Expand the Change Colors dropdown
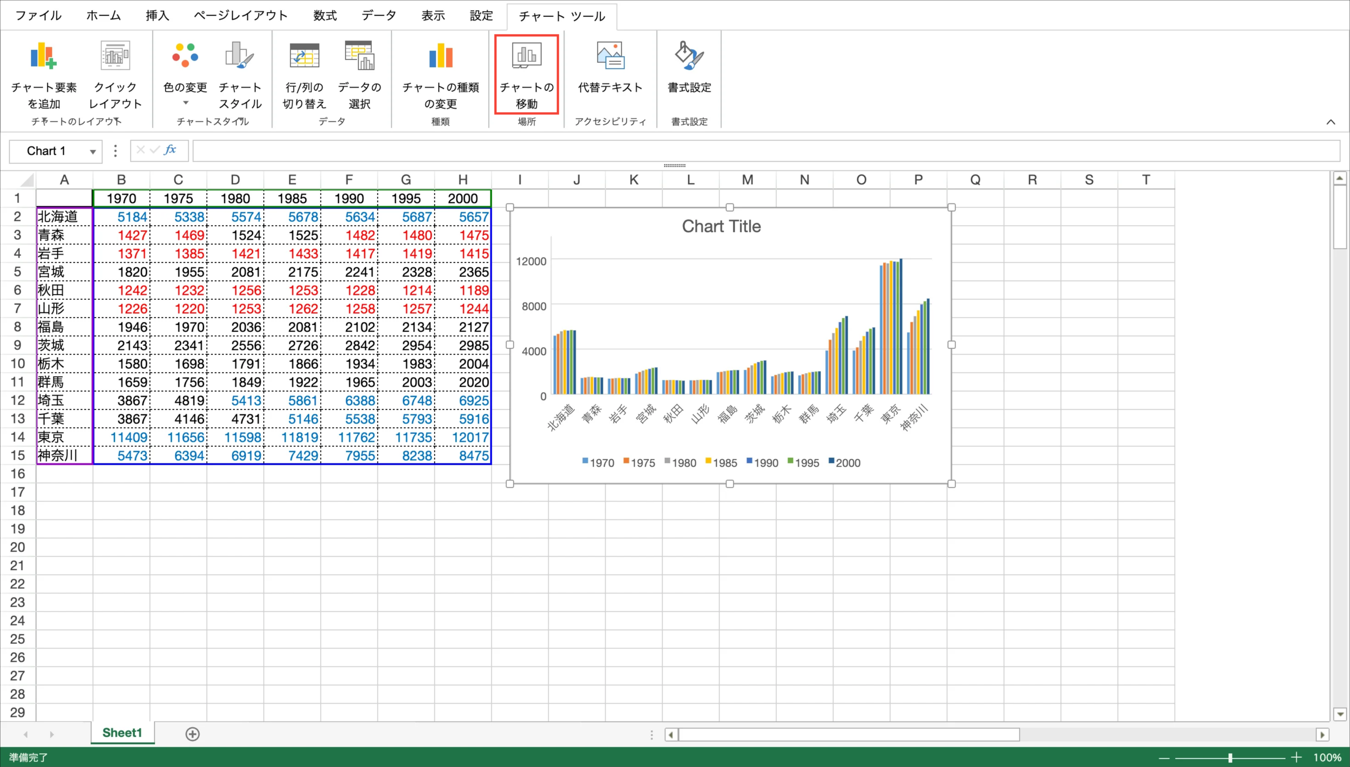The width and height of the screenshot is (1350, 767). [x=186, y=103]
